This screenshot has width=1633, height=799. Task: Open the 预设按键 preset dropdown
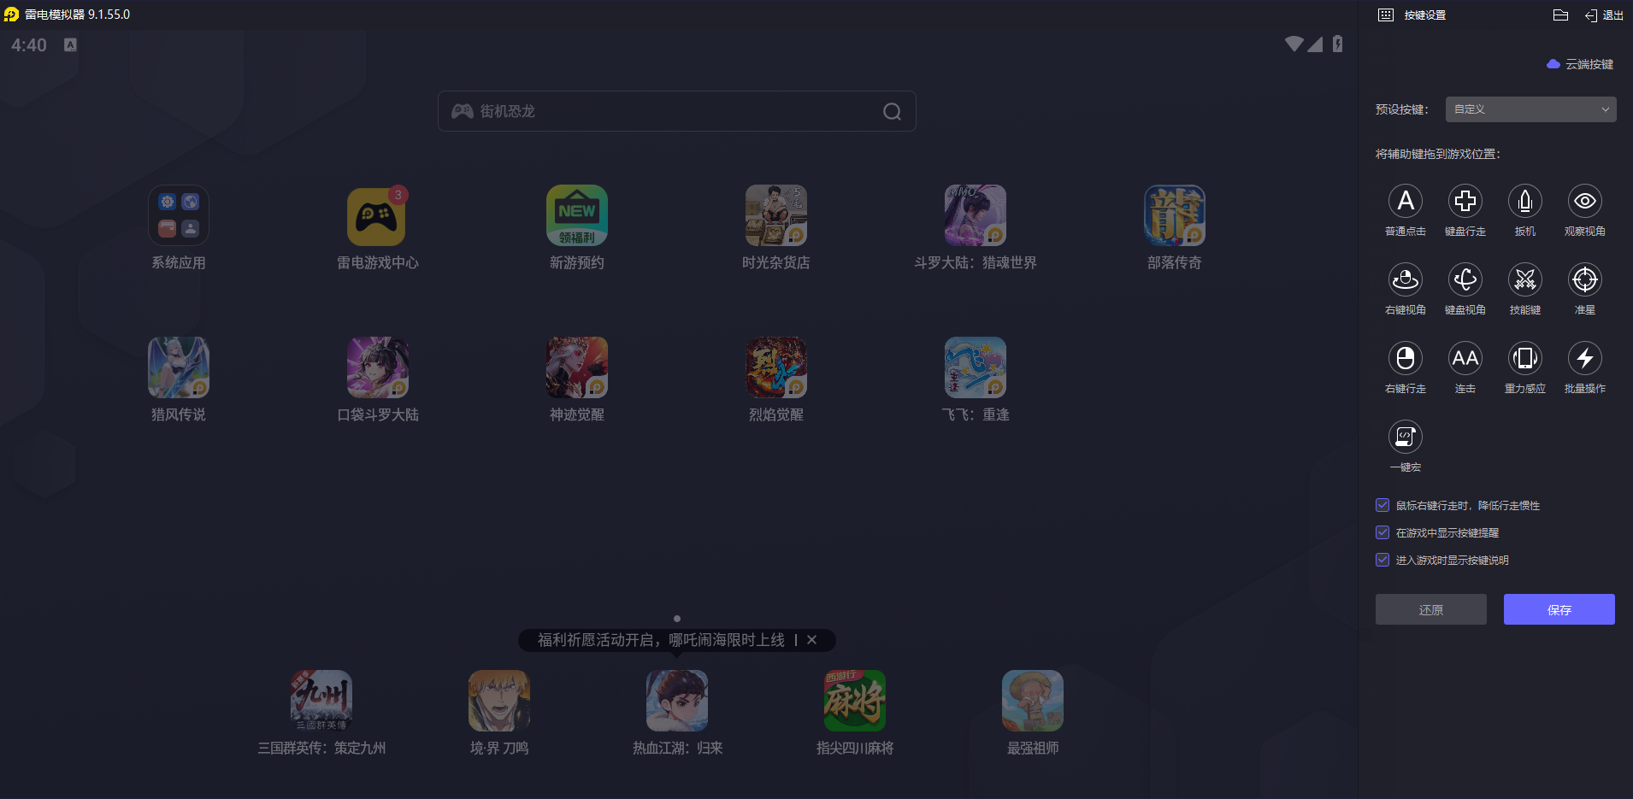point(1529,109)
